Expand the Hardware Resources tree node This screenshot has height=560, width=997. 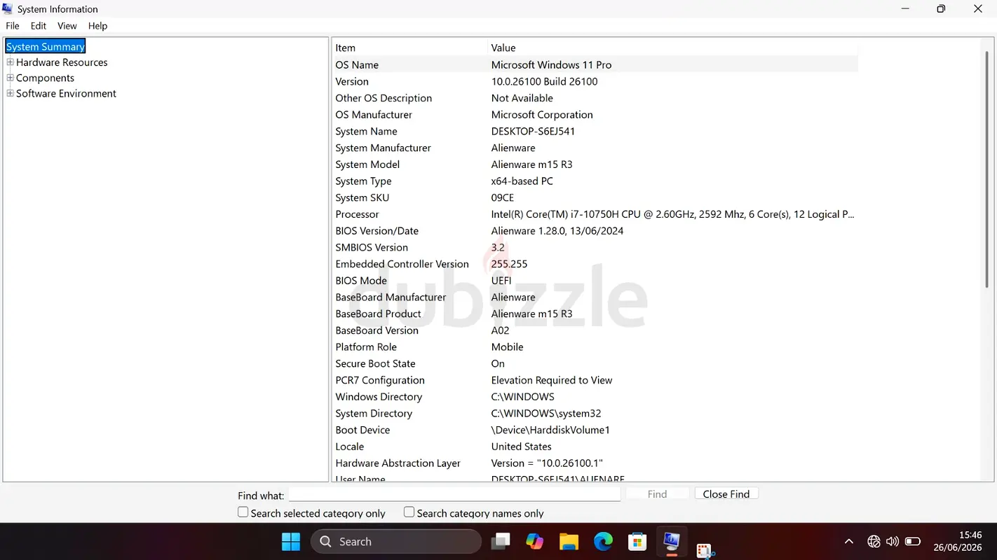(10, 62)
